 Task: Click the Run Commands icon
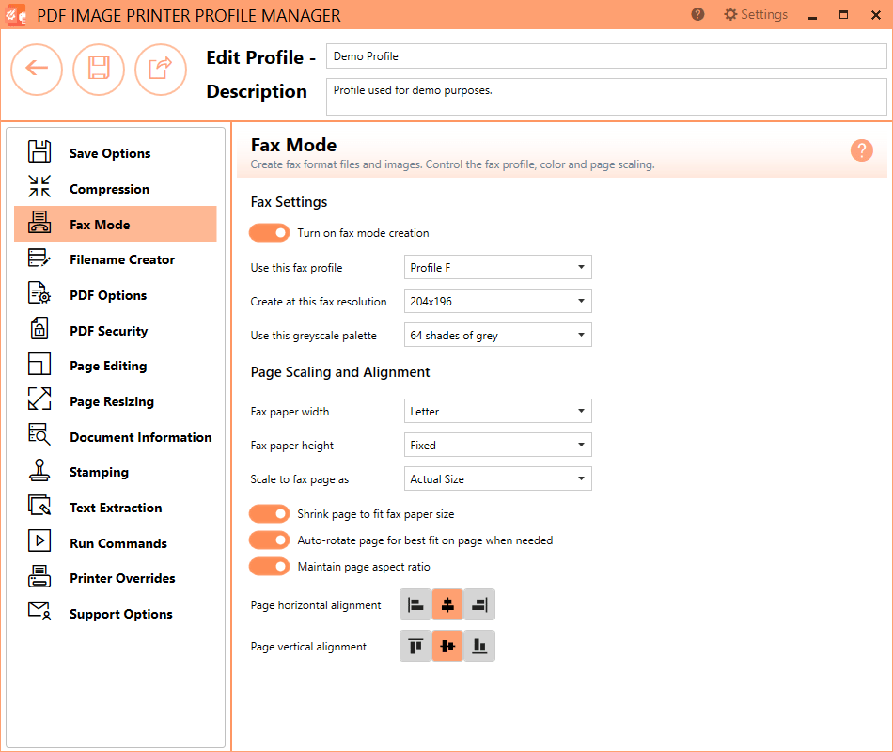point(38,542)
